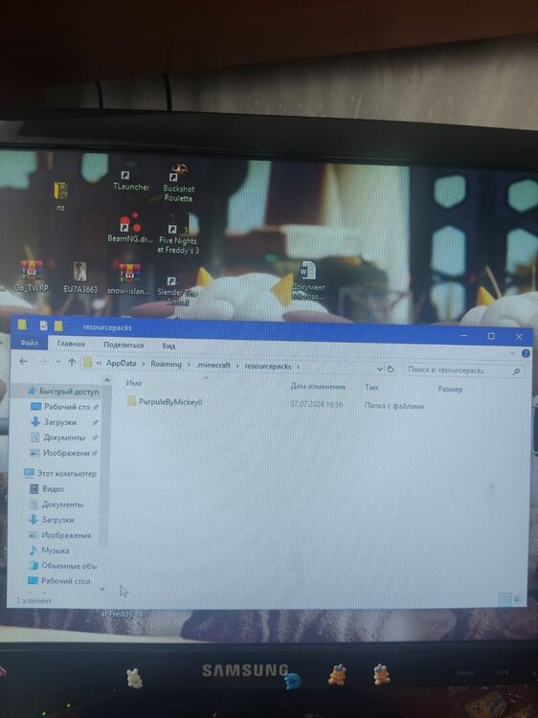Viewport: 538px width, 718px height.
Task: Expand the ribbon using the chevron
Action: (512, 353)
